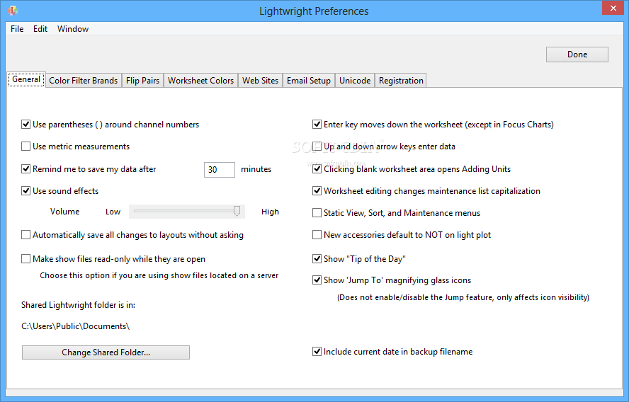
Task: Open the File menu
Action: tap(17, 29)
